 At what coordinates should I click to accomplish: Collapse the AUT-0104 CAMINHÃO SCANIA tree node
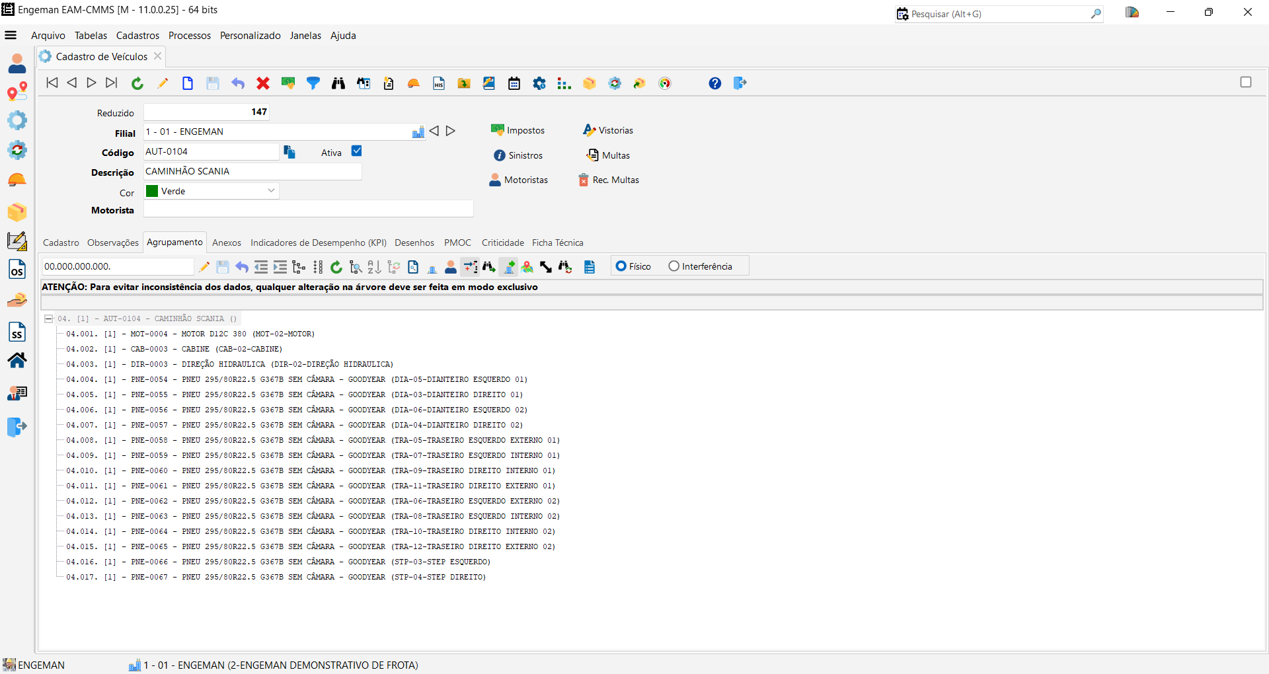click(x=48, y=318)
